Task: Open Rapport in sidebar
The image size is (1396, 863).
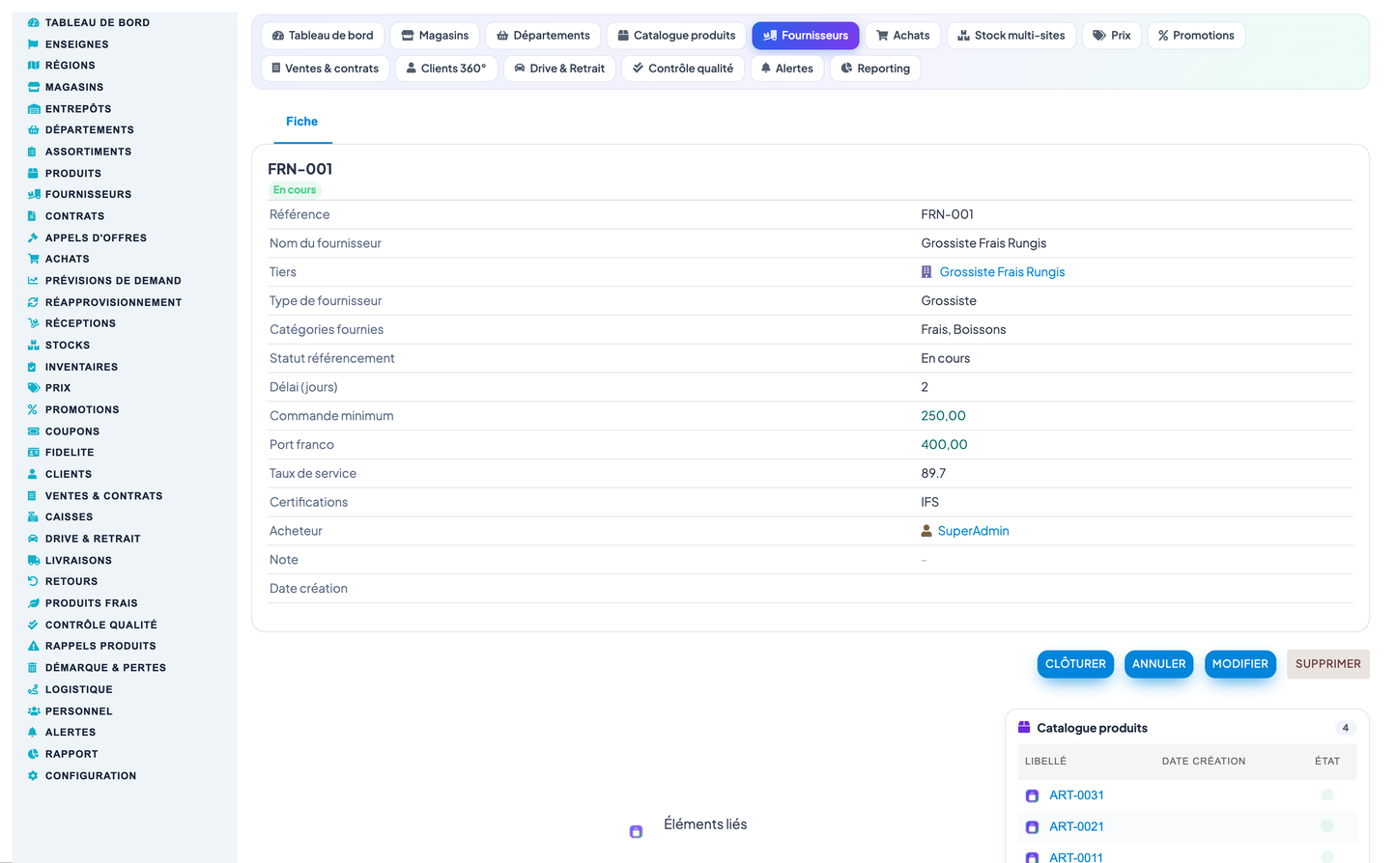Action: tap(71, 754)
